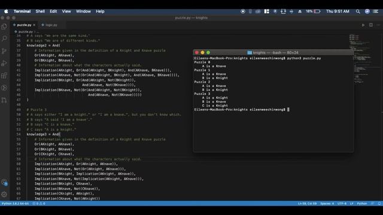Click the Spaces: 4 indentation setting
Image resolution: width=383 pixels, height=215 pixels.
(x=327, y=204)
